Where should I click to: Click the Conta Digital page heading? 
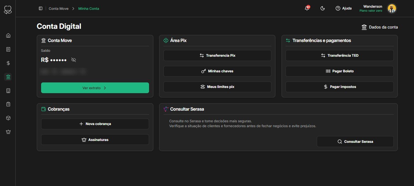(x=59, y=26)
